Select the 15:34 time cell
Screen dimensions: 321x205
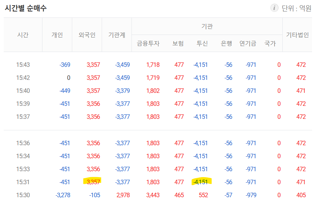pos(23,156)
